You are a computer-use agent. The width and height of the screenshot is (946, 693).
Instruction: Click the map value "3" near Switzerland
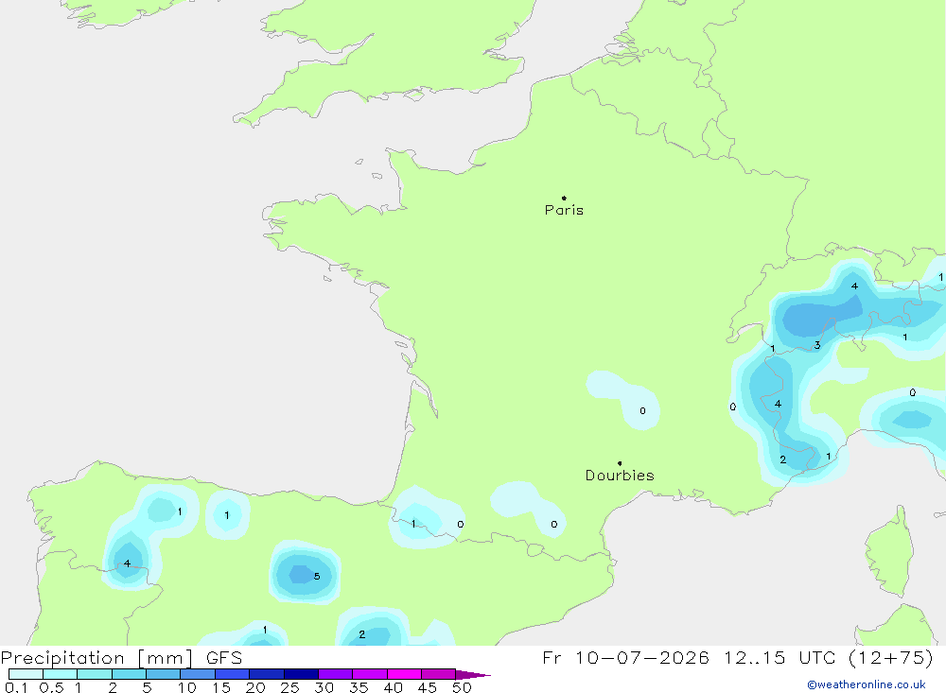[x=817, y=346]
